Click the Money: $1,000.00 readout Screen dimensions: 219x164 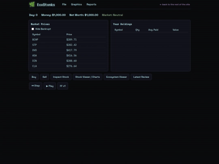click(54, 15)
